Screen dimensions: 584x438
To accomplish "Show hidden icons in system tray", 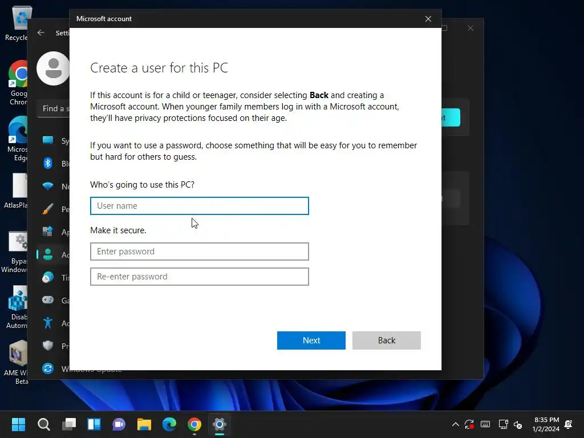I will [x=455, y=424].
